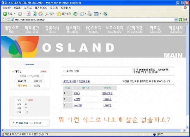Screen dimensions: 190x137
Task: Click the 로그아웃 button
Action: coord(22,81)
